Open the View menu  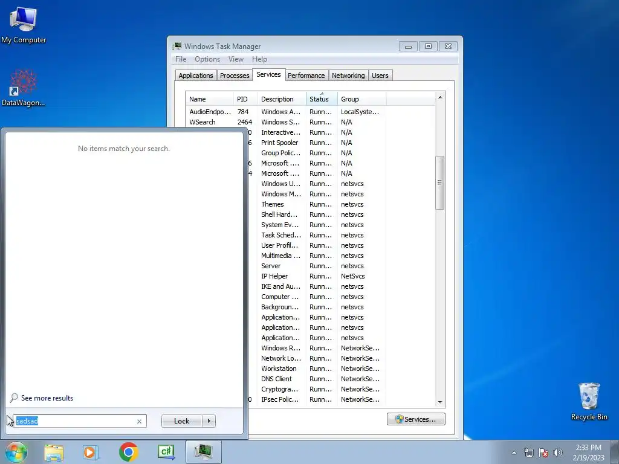coord(236,59)
